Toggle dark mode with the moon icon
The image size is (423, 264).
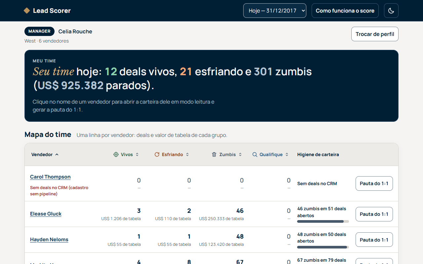391,11
